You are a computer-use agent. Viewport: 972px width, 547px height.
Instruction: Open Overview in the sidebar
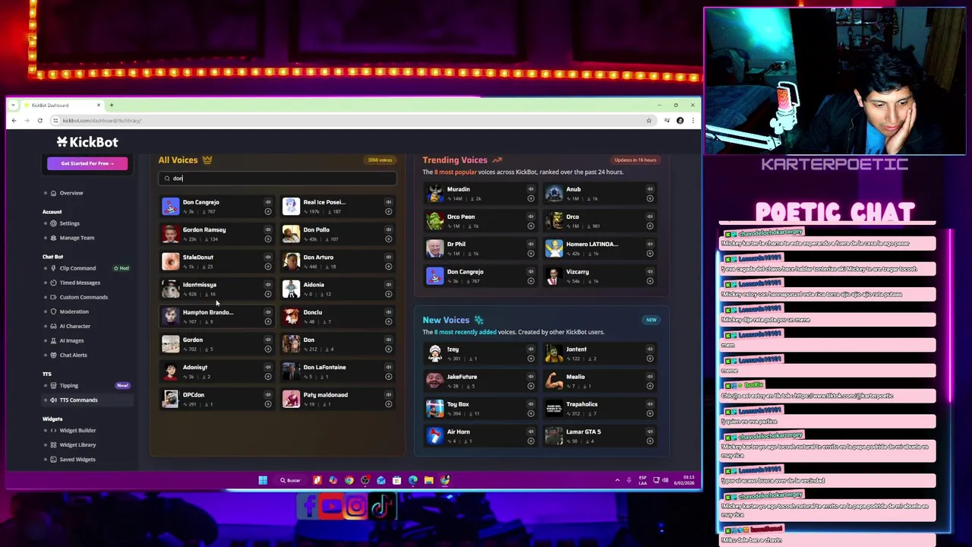click(71, 193)
